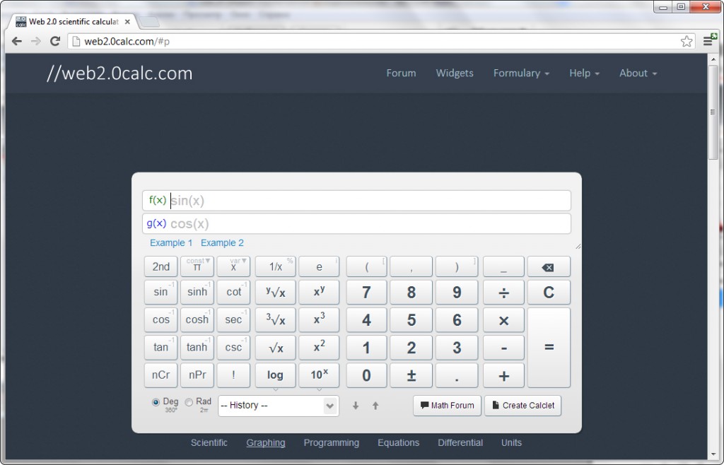The width and height of the screenshot is (724, 465).
Task: Select the Deg angle mode
Action: pos(156,402)
